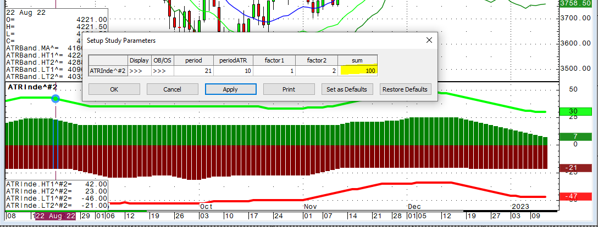Click the factor2 column header
Screen dimensions: 598x227
pos(317,60)
